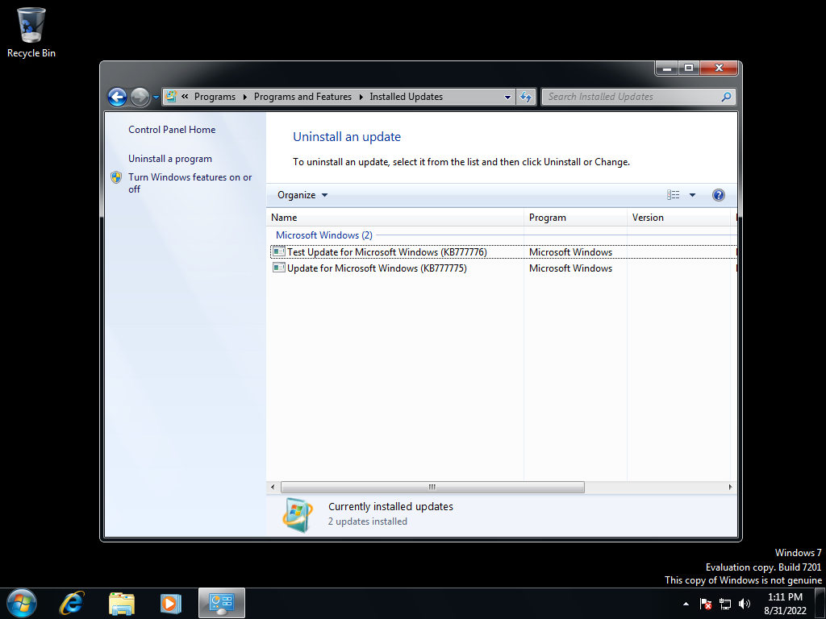The image size is (826, 619).
Task: Click the horizontal scrollbar left arrow
Action: pos(273,487)
